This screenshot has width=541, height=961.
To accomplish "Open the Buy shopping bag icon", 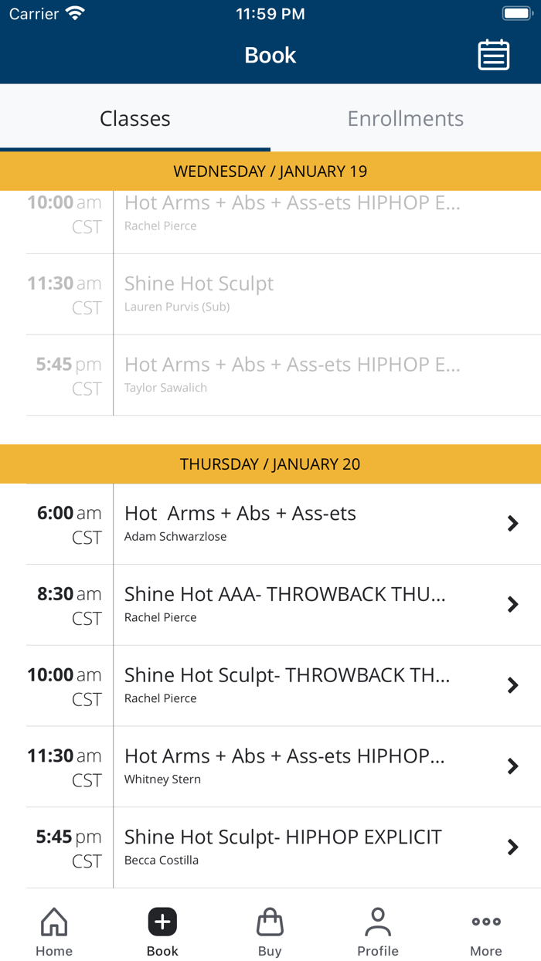I will pyautogui.click(x=270, y=922).
